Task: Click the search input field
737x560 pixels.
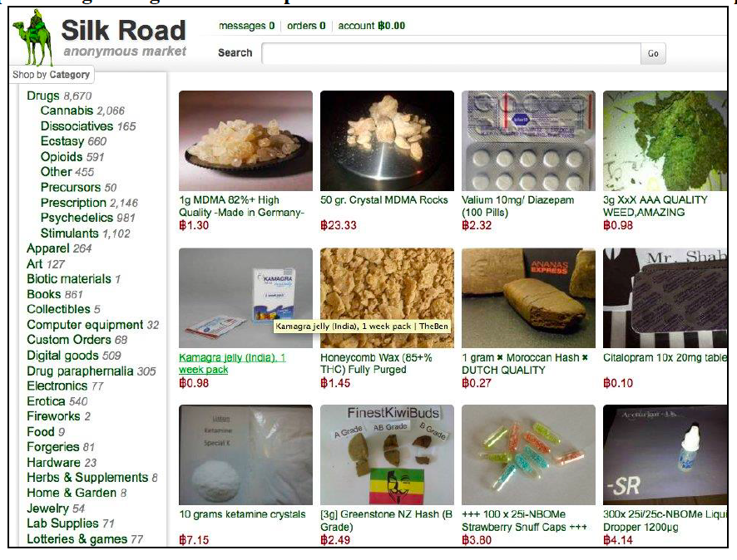Action: pyautogui.click(x=451, y=53)
